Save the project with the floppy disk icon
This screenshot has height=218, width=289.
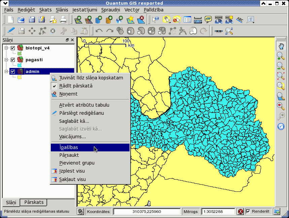(x=32, y=20)
